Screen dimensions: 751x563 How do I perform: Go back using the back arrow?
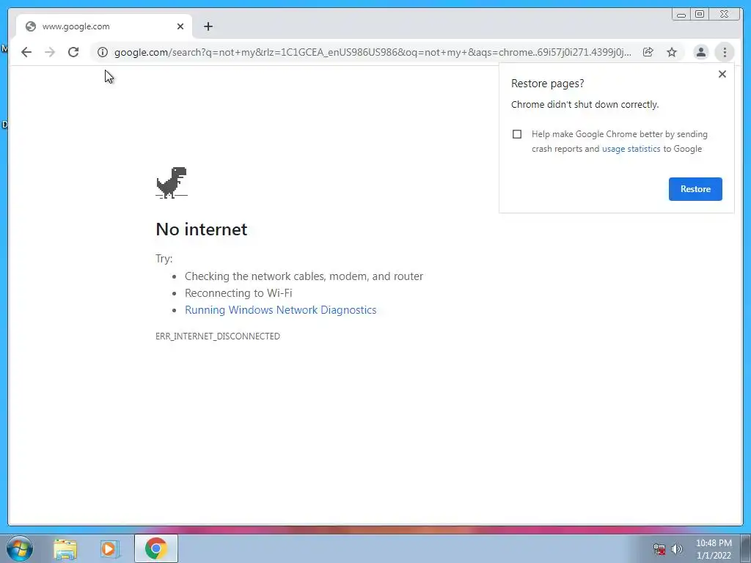click(26, 52)
